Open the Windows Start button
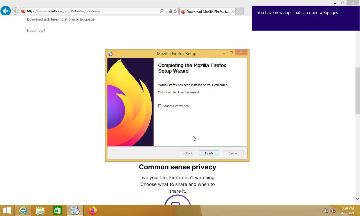The width and height of the screenshot is (360, 216). (x=7, y=210)
